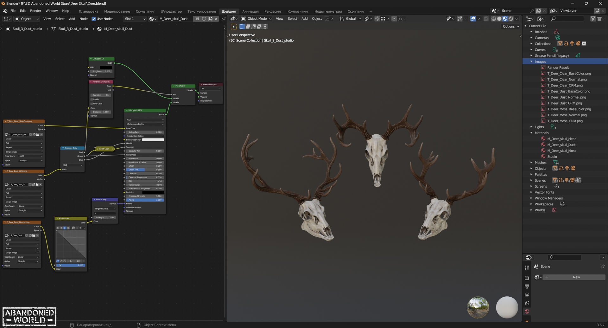Viewport: 608px width, 328px height.
Task: Select the Scene name field in top bar
Action: coord(515,11)
